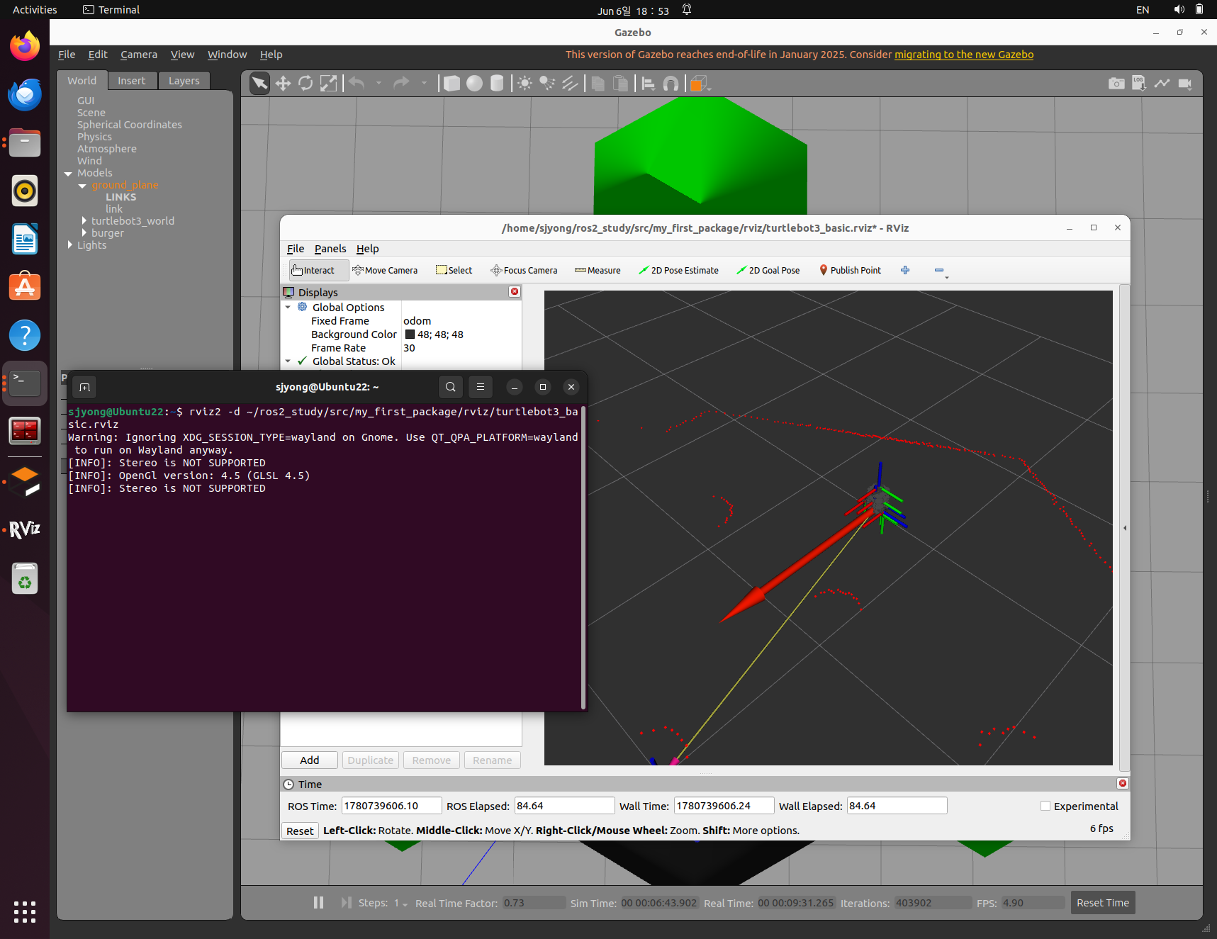Activate the Translate mode tool in Gazebo
The width and height of the screenshot is (1217, 939).
(x=283, y=84)
